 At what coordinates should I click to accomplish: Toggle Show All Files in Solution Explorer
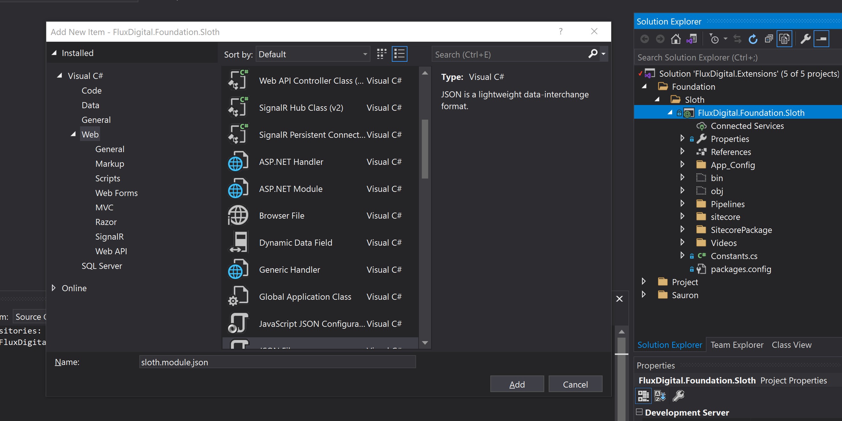pos(785,39)
